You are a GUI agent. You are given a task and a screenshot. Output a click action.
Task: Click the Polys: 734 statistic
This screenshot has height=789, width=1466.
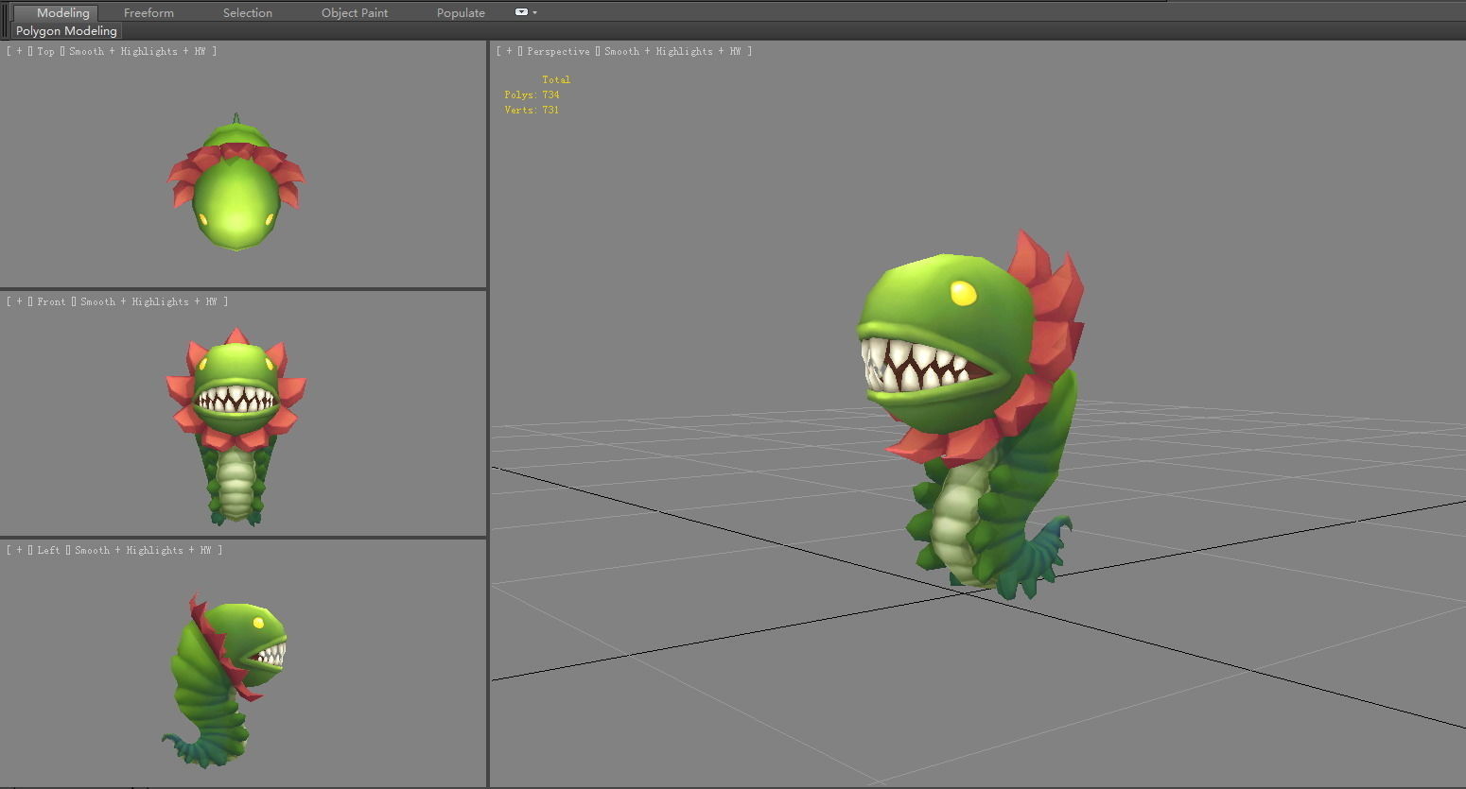coord(532,94)
